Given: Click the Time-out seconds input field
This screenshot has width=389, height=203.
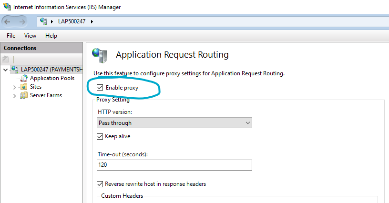Looking at the screenshot, I should [174, 165].
